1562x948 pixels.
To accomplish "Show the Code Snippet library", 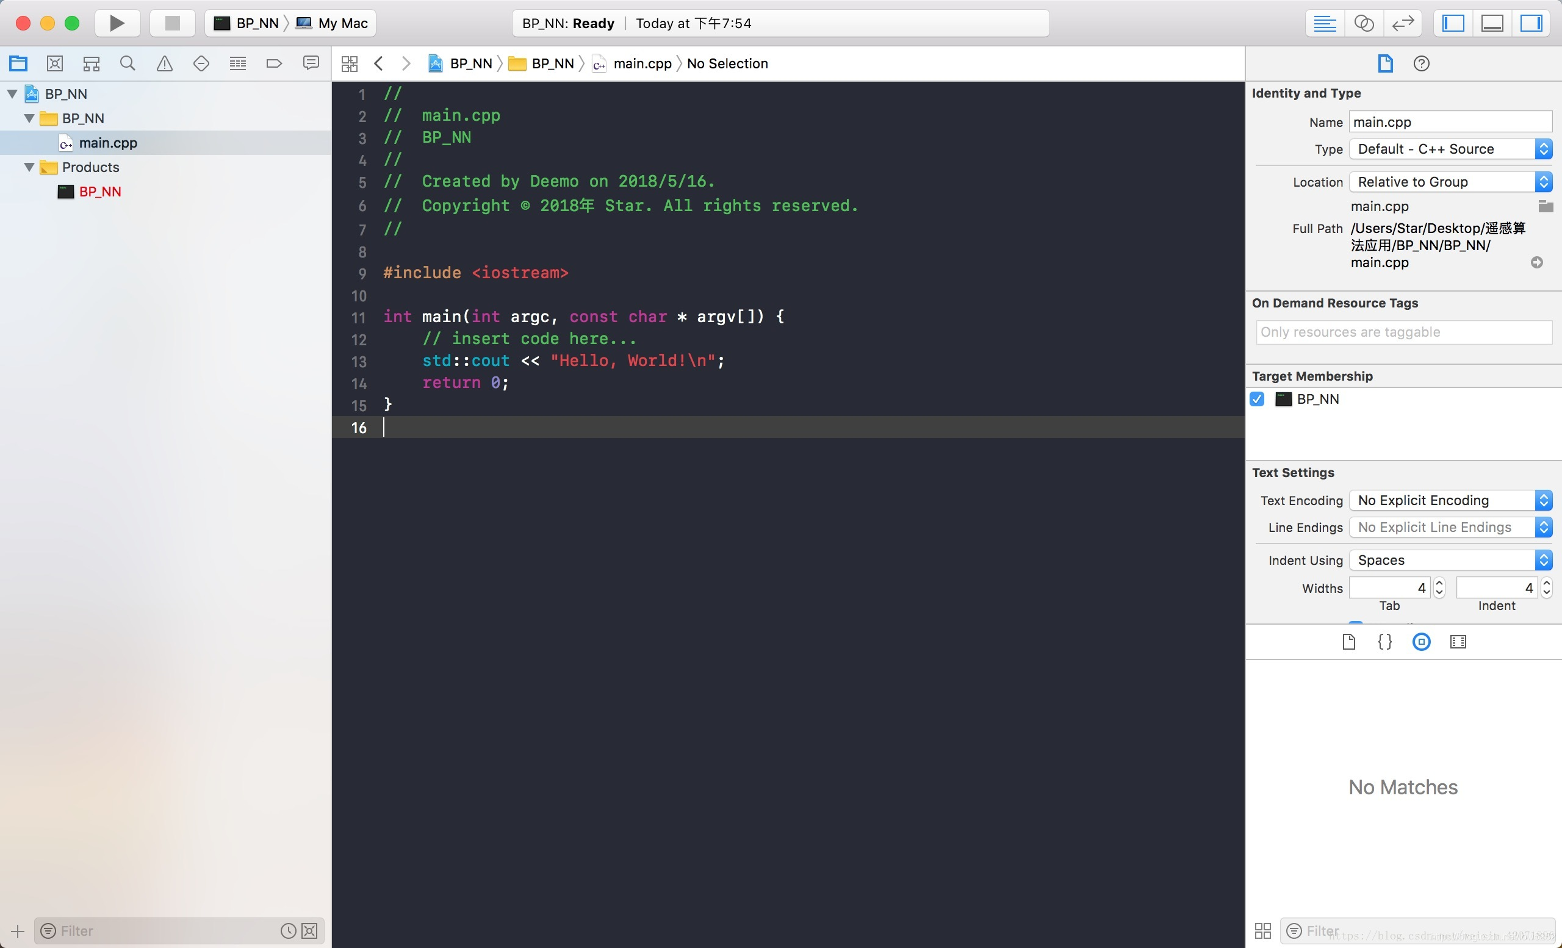I will point(1384,642).
